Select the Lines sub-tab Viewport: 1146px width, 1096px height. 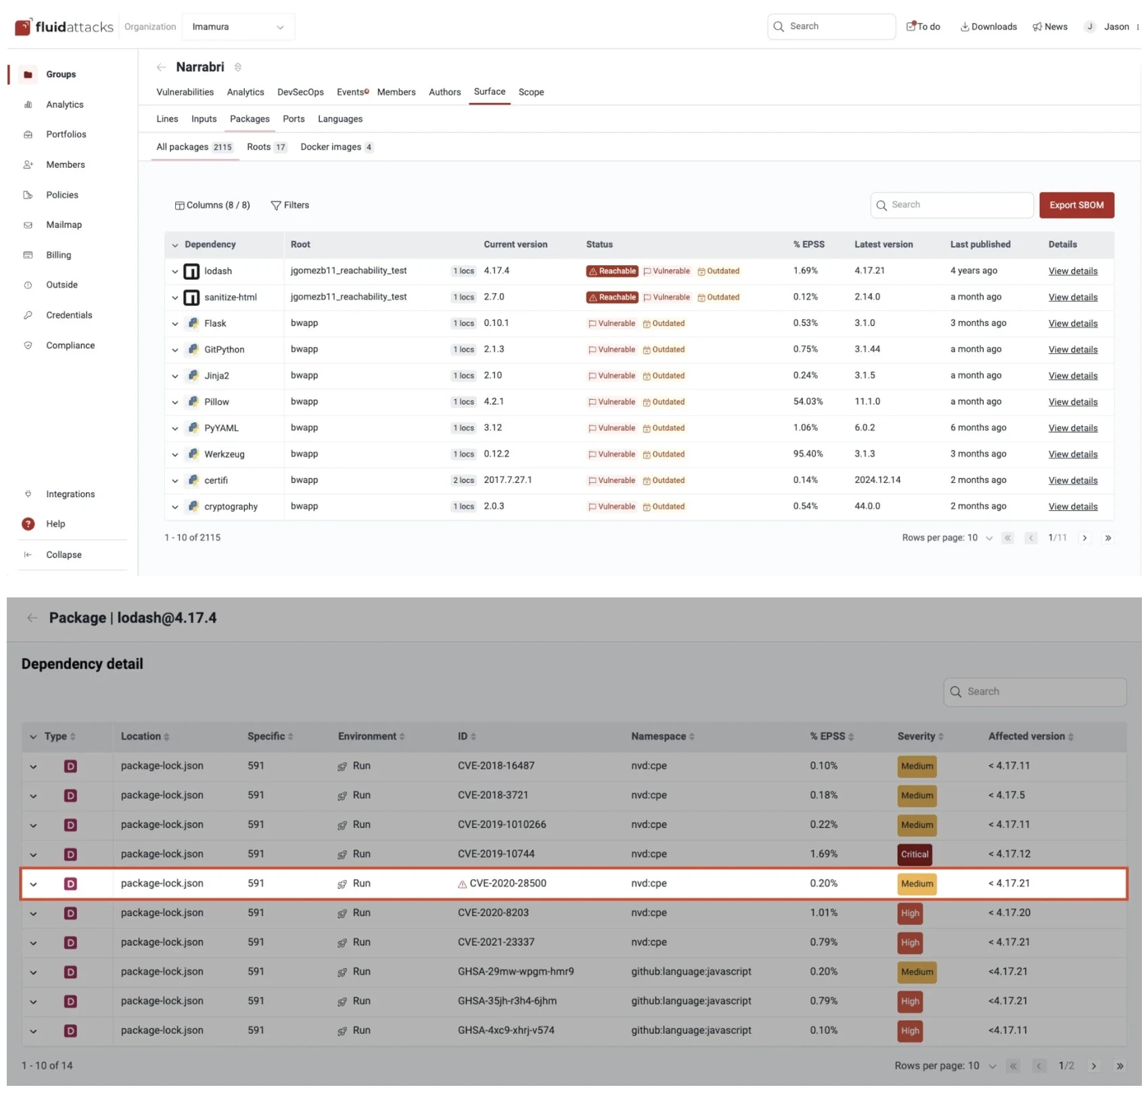[167, 119]
